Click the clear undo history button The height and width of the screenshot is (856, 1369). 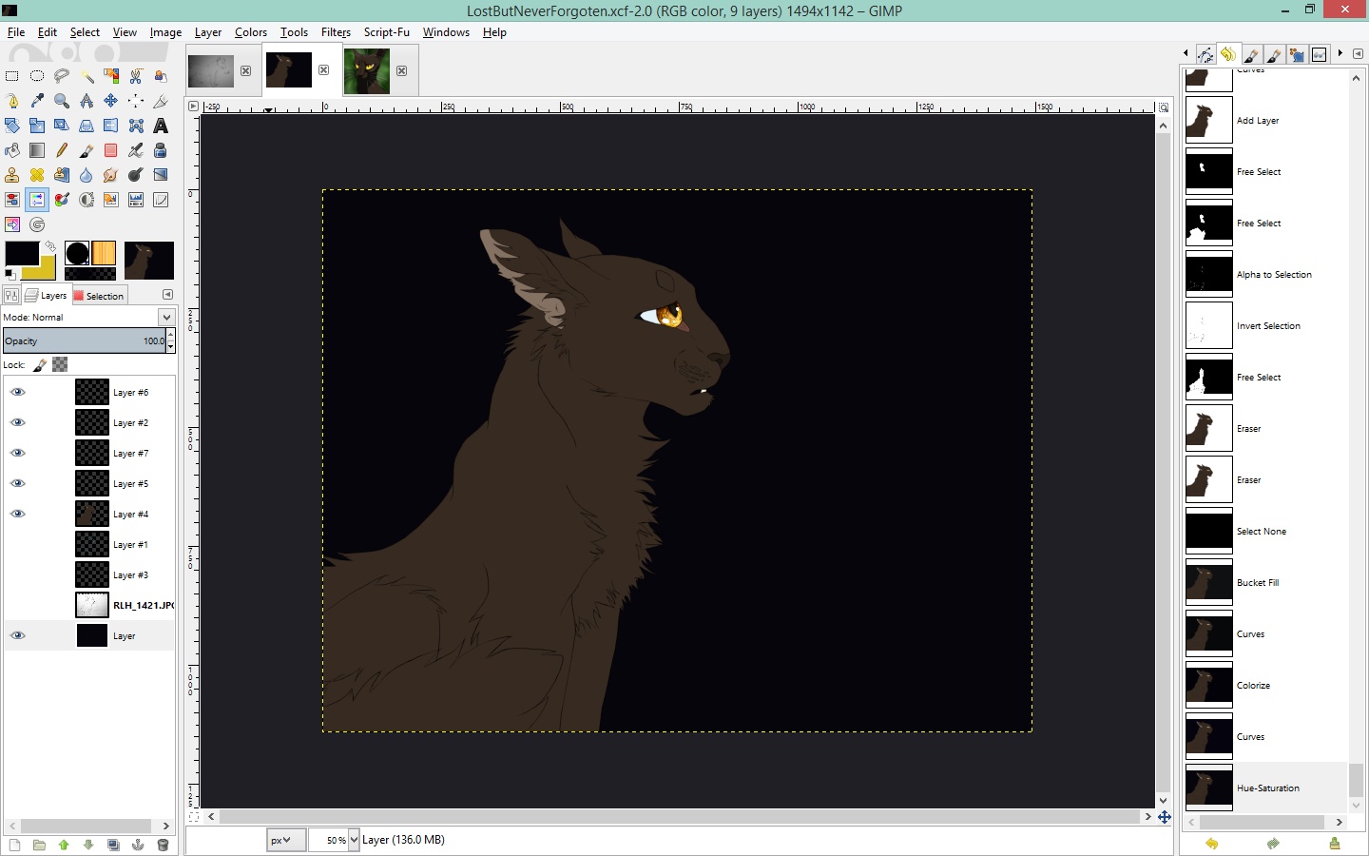point(1335,844)
